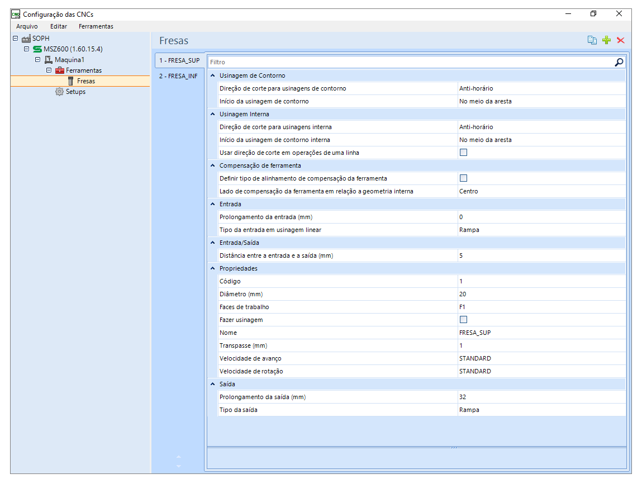Select the '1 - FRESA_SUP' tab
The height and width of the screenshot is (488, 642).
pos(179,60)
